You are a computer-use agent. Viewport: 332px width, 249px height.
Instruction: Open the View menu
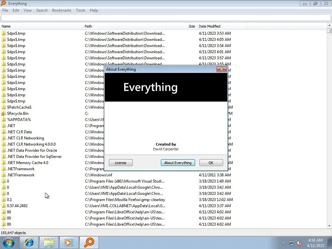point(28,10)
